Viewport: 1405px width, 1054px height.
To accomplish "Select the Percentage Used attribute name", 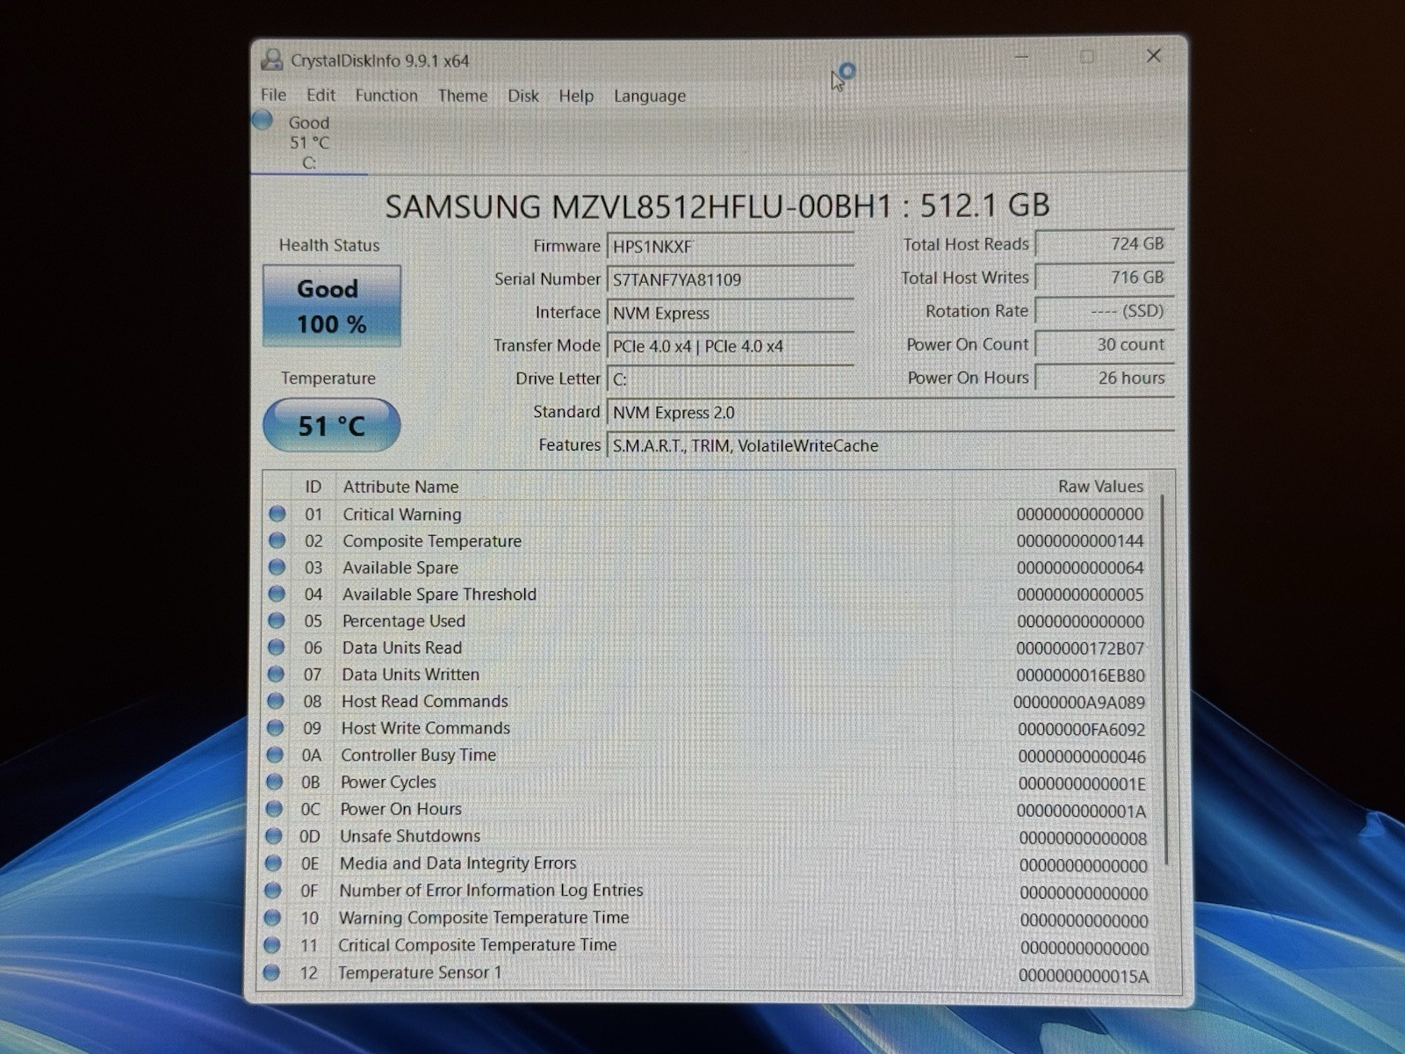I will pos(404,621).
